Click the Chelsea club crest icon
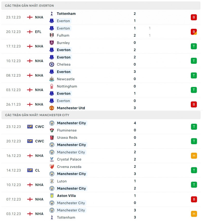This screenshot has height=221, width=203. pyautogui.click(x=52, y=64)
